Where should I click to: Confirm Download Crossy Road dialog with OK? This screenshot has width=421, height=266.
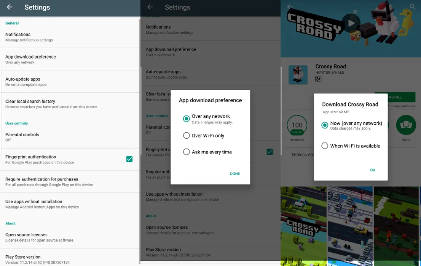coord(372,170)
